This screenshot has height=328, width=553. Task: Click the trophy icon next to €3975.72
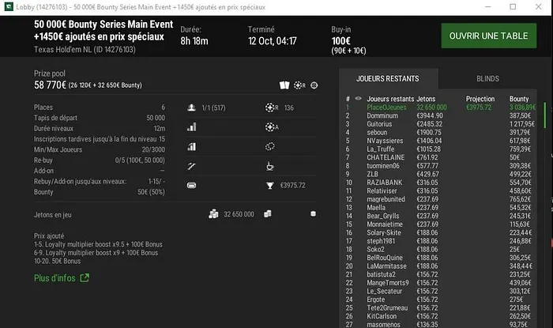270,186
